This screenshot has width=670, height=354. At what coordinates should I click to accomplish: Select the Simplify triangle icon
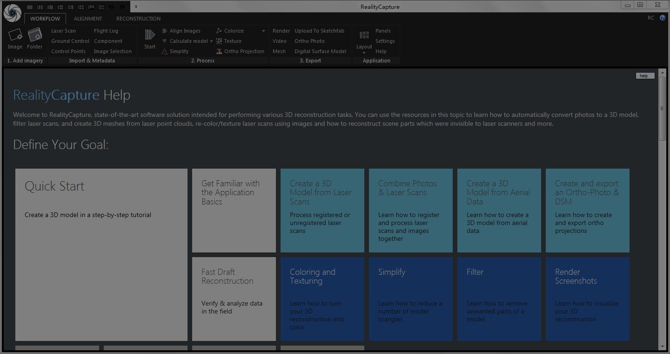165,51
